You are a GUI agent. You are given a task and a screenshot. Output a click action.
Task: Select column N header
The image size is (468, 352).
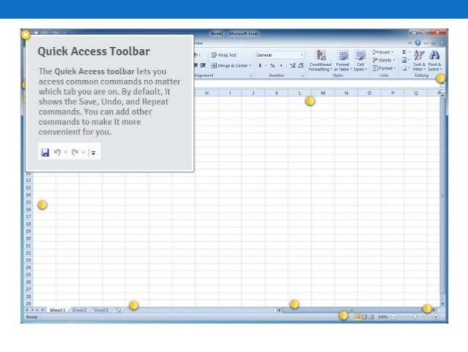(346, 93)
